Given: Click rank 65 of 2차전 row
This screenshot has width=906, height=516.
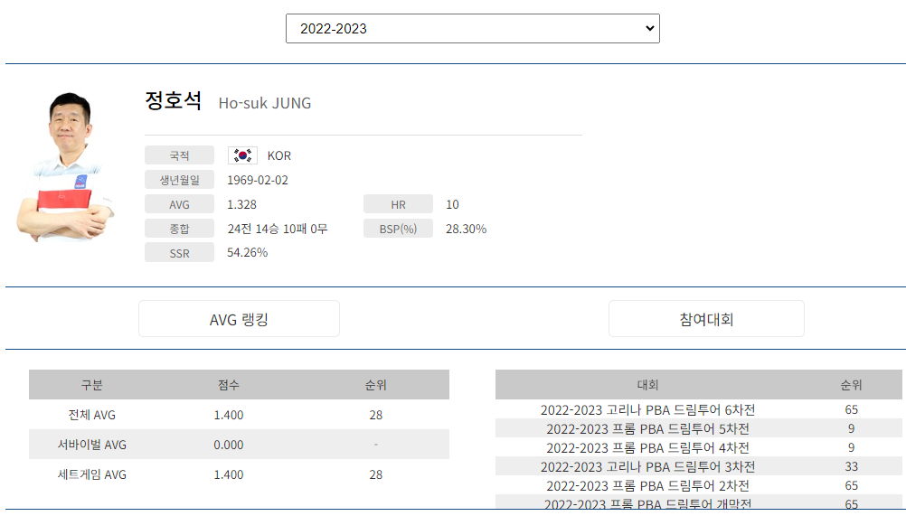Looking at the screenshot, I should tap(851, 485).
